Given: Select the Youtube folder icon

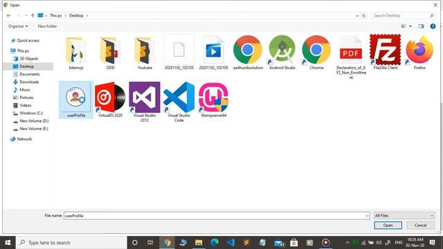Looking at the screenshot, I should coord(145,53).
